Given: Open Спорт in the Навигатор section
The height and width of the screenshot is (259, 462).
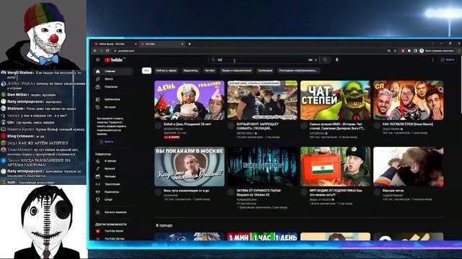Looking at the screenshot, I should (113, 200).
